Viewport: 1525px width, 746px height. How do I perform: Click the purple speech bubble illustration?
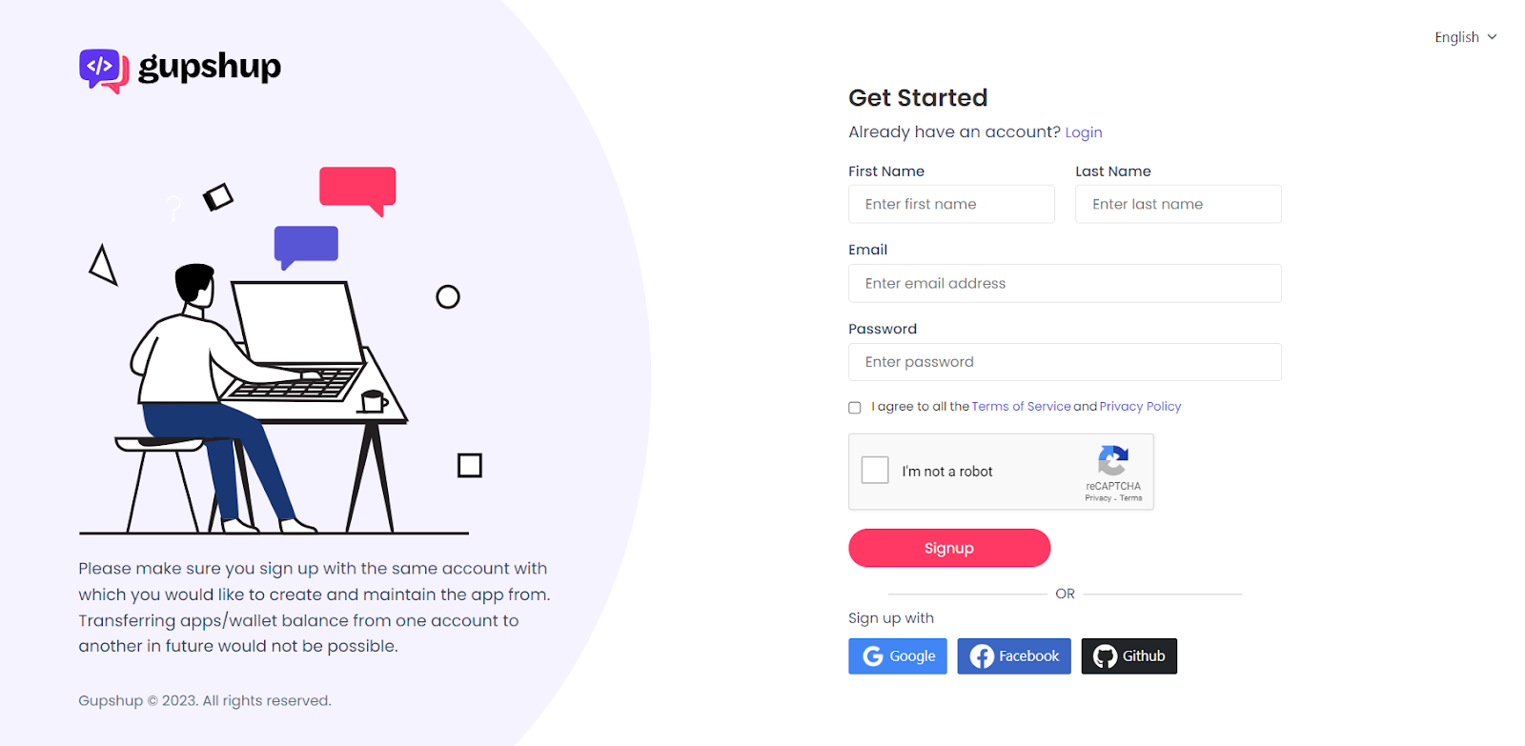coord(306,245)
